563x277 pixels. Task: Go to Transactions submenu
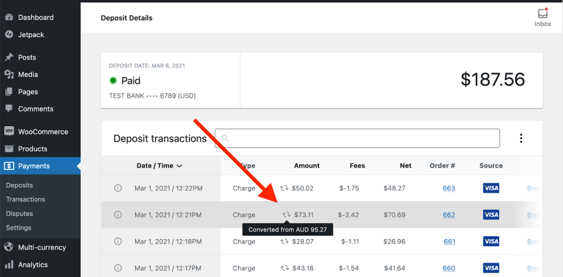(x=25, y=199)
